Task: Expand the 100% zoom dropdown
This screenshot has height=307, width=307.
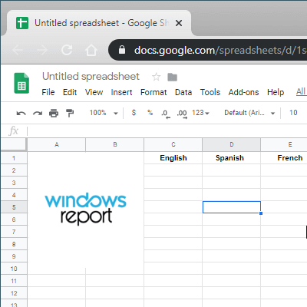Action: click(104, 113)
